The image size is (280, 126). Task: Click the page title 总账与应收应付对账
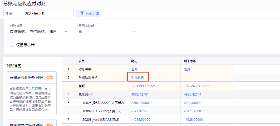click(25, 4)
